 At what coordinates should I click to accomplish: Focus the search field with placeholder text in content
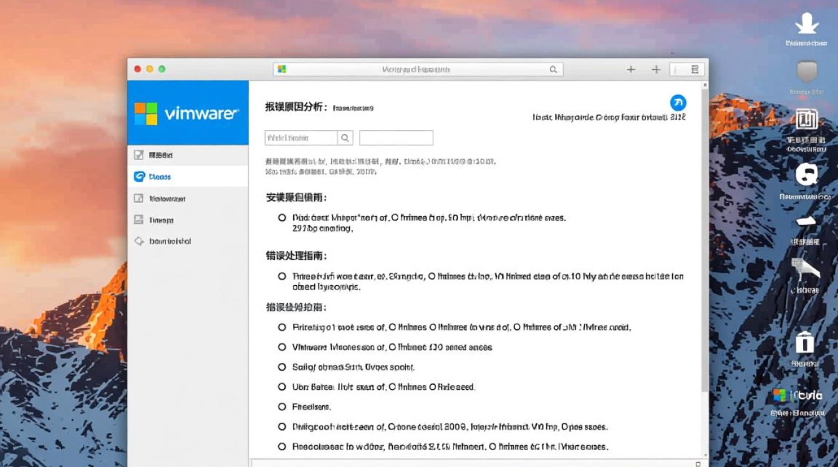[x=301, y=138]
